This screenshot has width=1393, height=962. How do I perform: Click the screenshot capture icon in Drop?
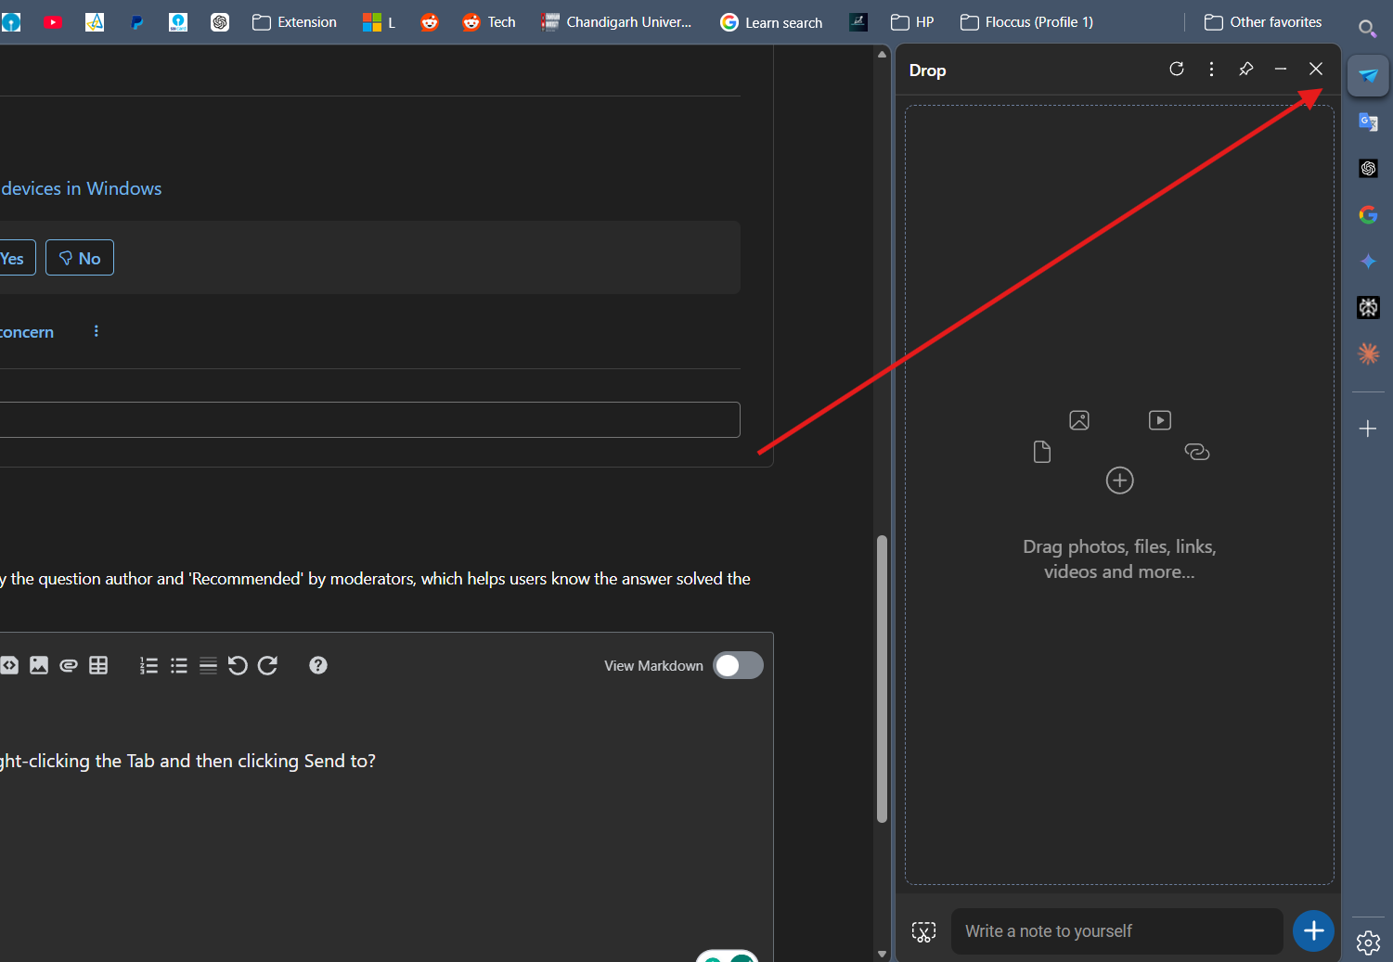click(x=923, y=931)
